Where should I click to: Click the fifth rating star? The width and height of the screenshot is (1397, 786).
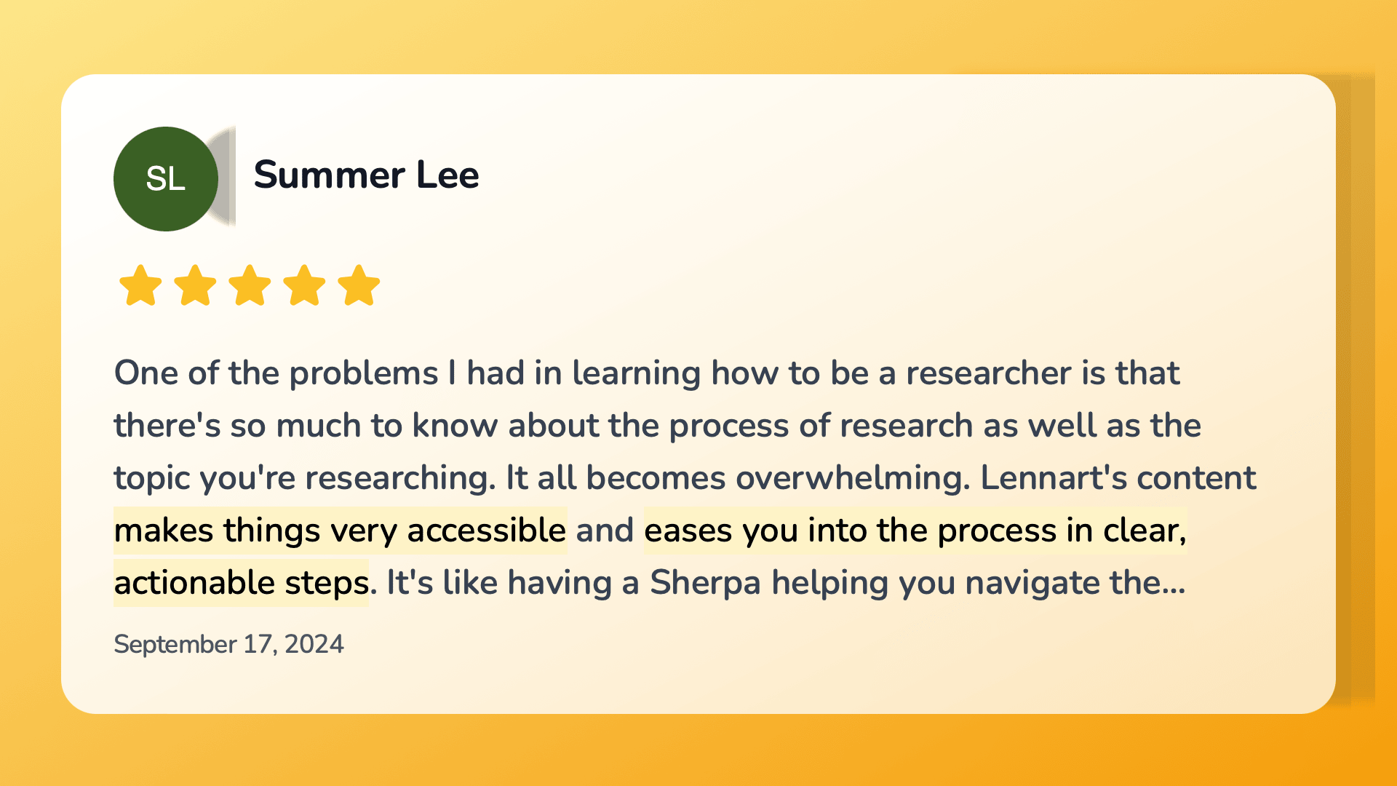coord(359,285)
